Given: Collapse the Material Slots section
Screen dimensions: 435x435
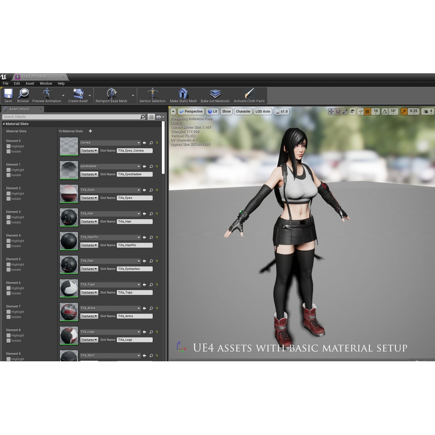Looking at the screenshot, I should click(4, 124).
